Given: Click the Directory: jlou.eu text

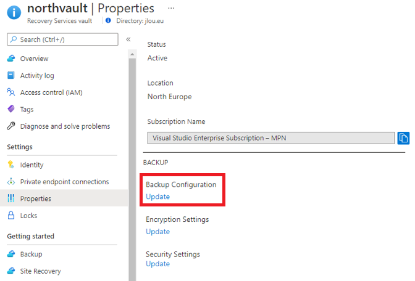Looking at the screenshot, I should [140, 20].
